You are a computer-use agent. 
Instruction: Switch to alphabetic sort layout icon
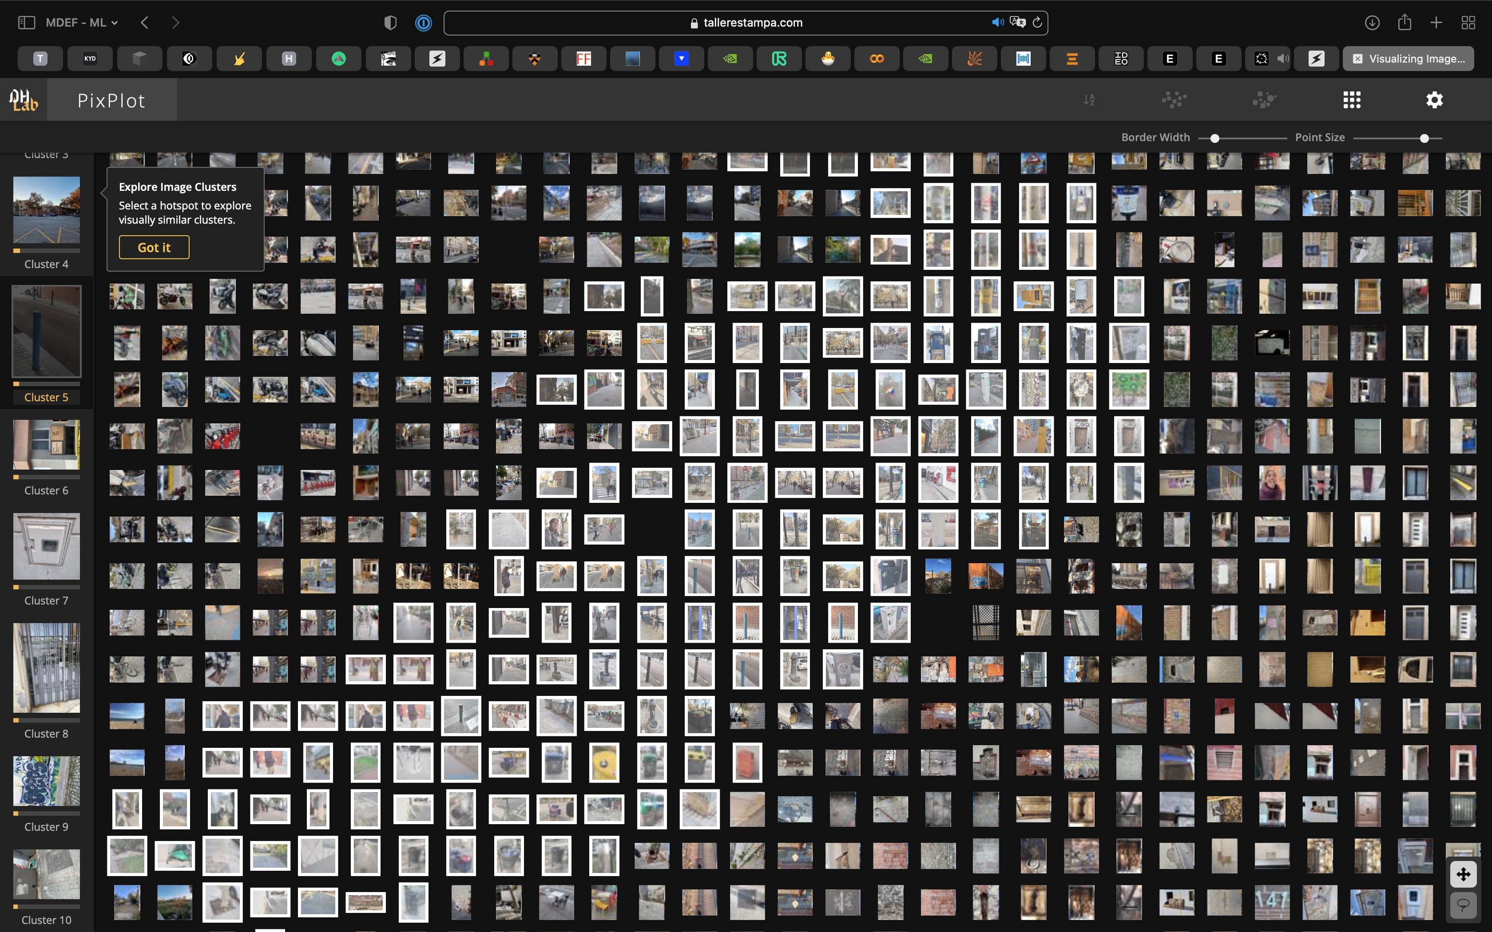click(1089, 100)
